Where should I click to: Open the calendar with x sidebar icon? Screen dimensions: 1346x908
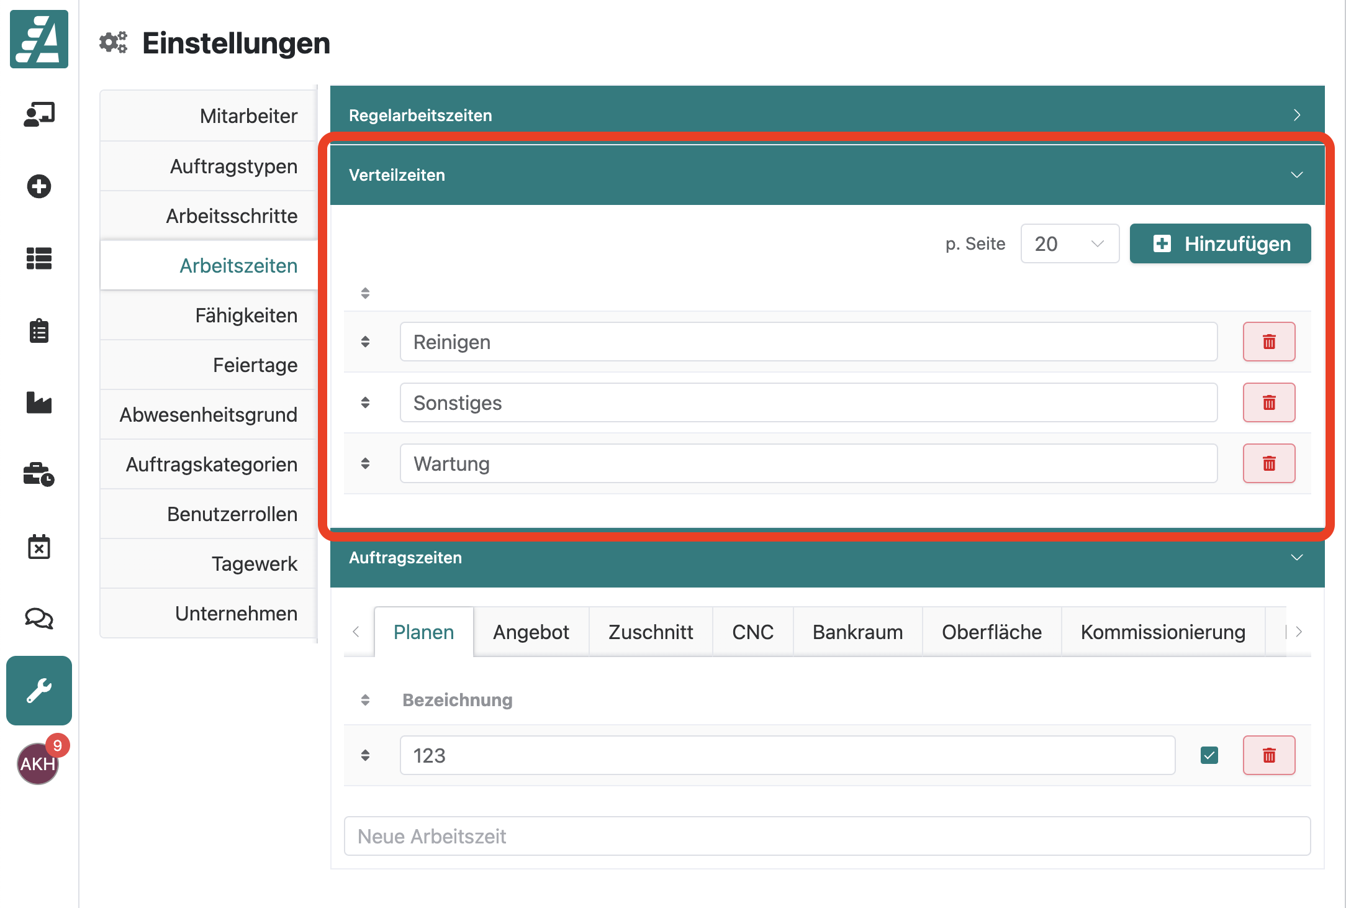[38, 547]
